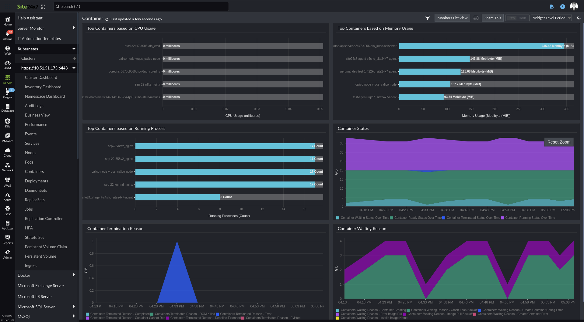Screen dimensions: 584x322
Task: Open the Widget Level Period dropdown
Action: click(x=551, y=18)
